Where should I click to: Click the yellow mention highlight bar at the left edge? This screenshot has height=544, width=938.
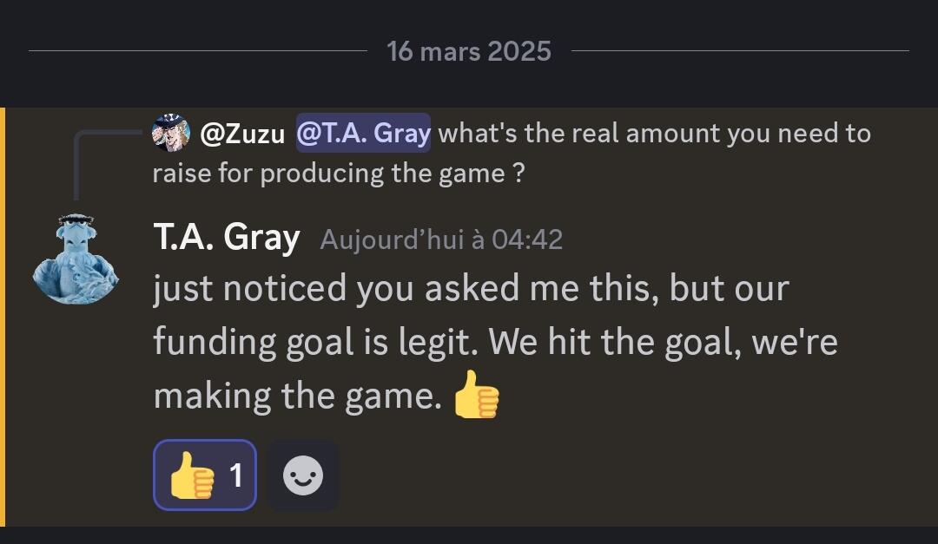pos(3,317)
